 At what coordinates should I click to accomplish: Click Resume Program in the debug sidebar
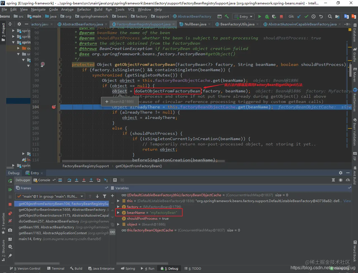pyautogui.click(x=10, y=190)
